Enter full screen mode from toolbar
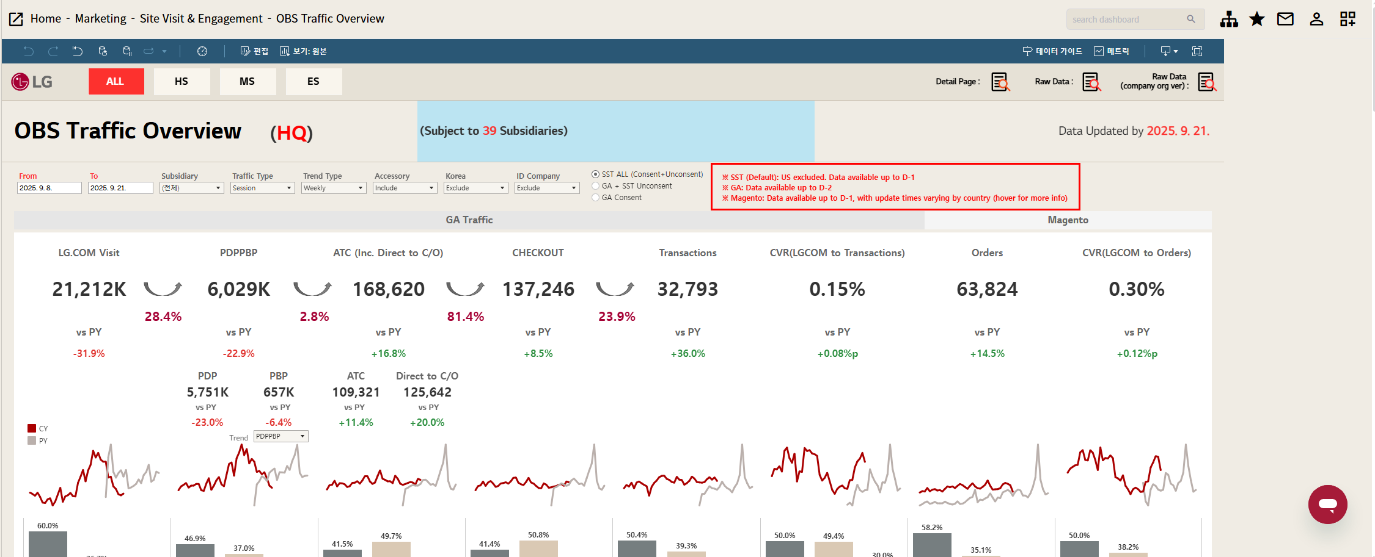The height and width of the screenshot is (557, 1375). point(1197,51)
